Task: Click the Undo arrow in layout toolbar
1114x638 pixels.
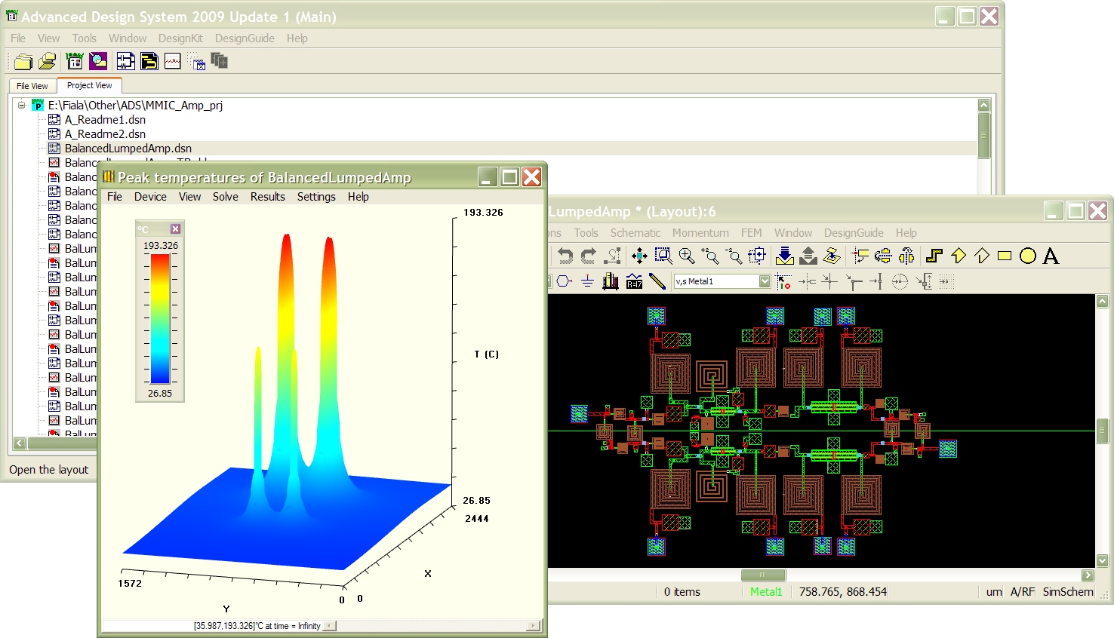Action: coord(565,256)
